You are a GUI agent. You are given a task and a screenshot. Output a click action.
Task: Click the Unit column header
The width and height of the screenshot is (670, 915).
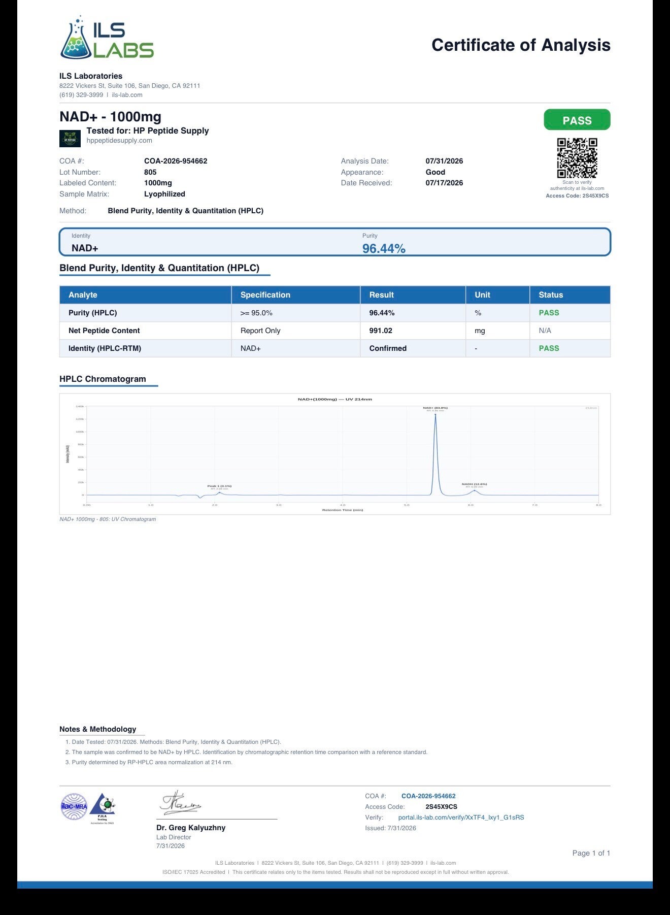click(x=498, y=295)
